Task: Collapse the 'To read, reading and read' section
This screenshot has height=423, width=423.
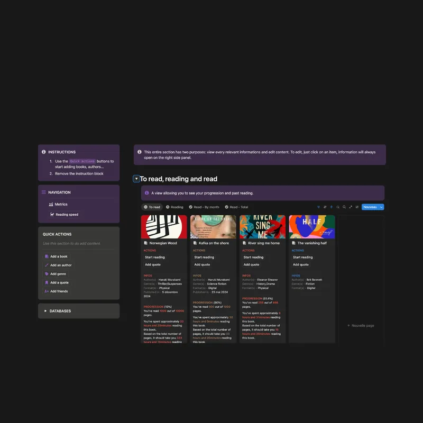Action: 136,179
